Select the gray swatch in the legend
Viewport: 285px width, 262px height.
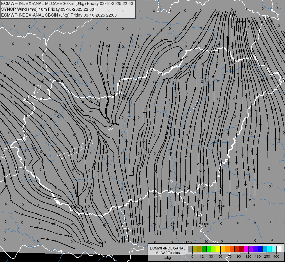190,249
